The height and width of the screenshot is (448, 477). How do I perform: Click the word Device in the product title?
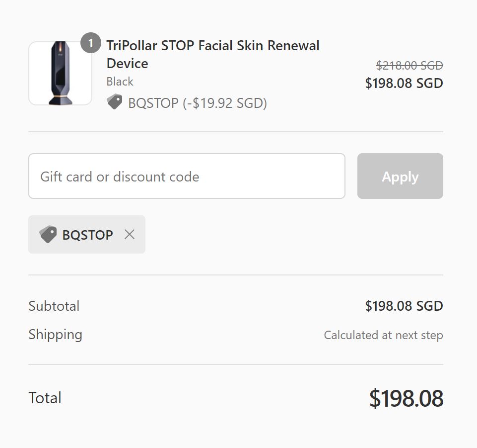[x=128, y=64]
